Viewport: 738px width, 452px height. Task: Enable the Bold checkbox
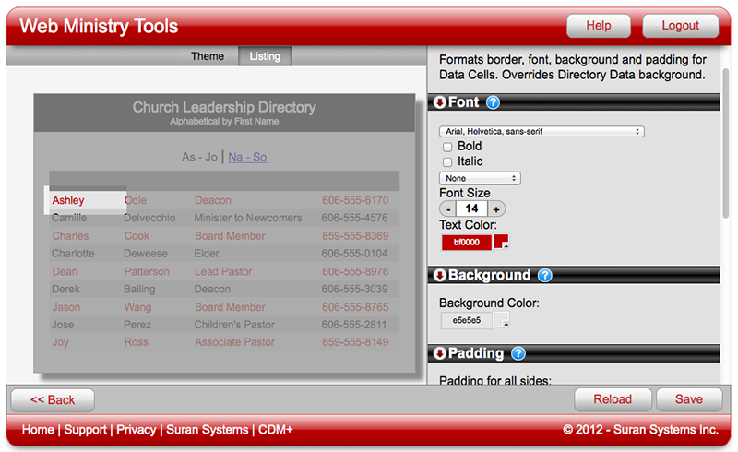(447, 147)
